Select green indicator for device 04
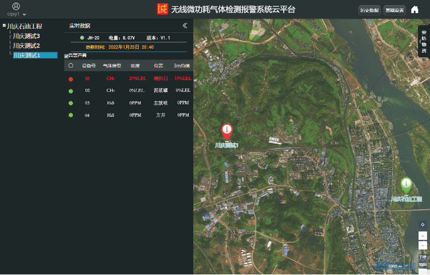 [71, 115]
